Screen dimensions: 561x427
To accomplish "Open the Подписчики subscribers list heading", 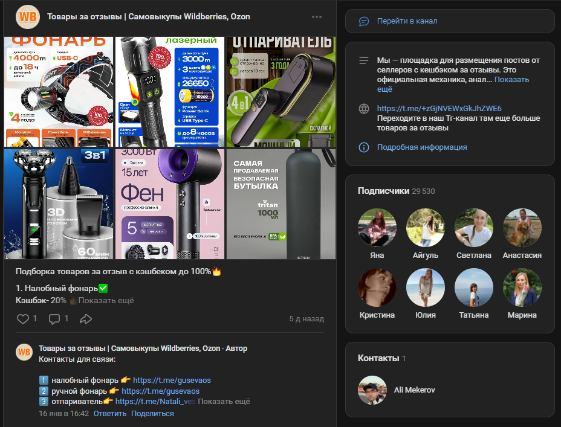I will click(x=383, y=190).
